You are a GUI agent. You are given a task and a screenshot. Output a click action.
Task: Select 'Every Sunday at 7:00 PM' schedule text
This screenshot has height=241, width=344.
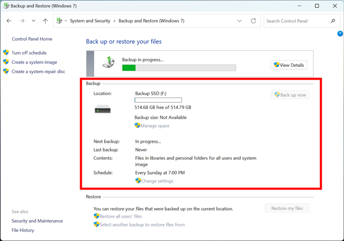point(160,173)
